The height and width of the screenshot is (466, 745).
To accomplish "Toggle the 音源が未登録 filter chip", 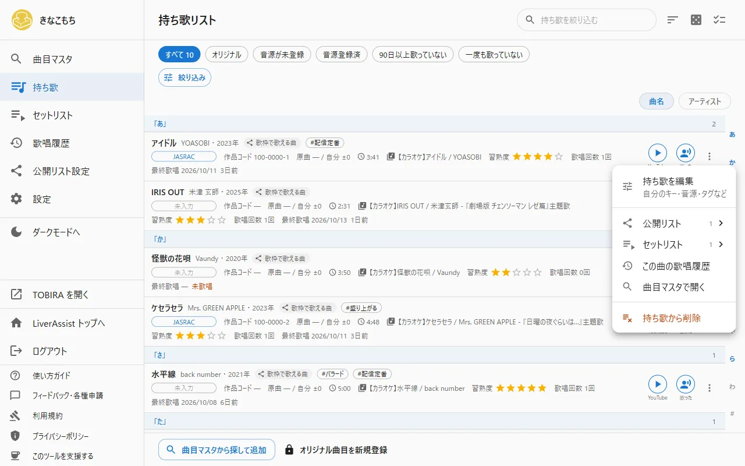I will click(282, 55).
